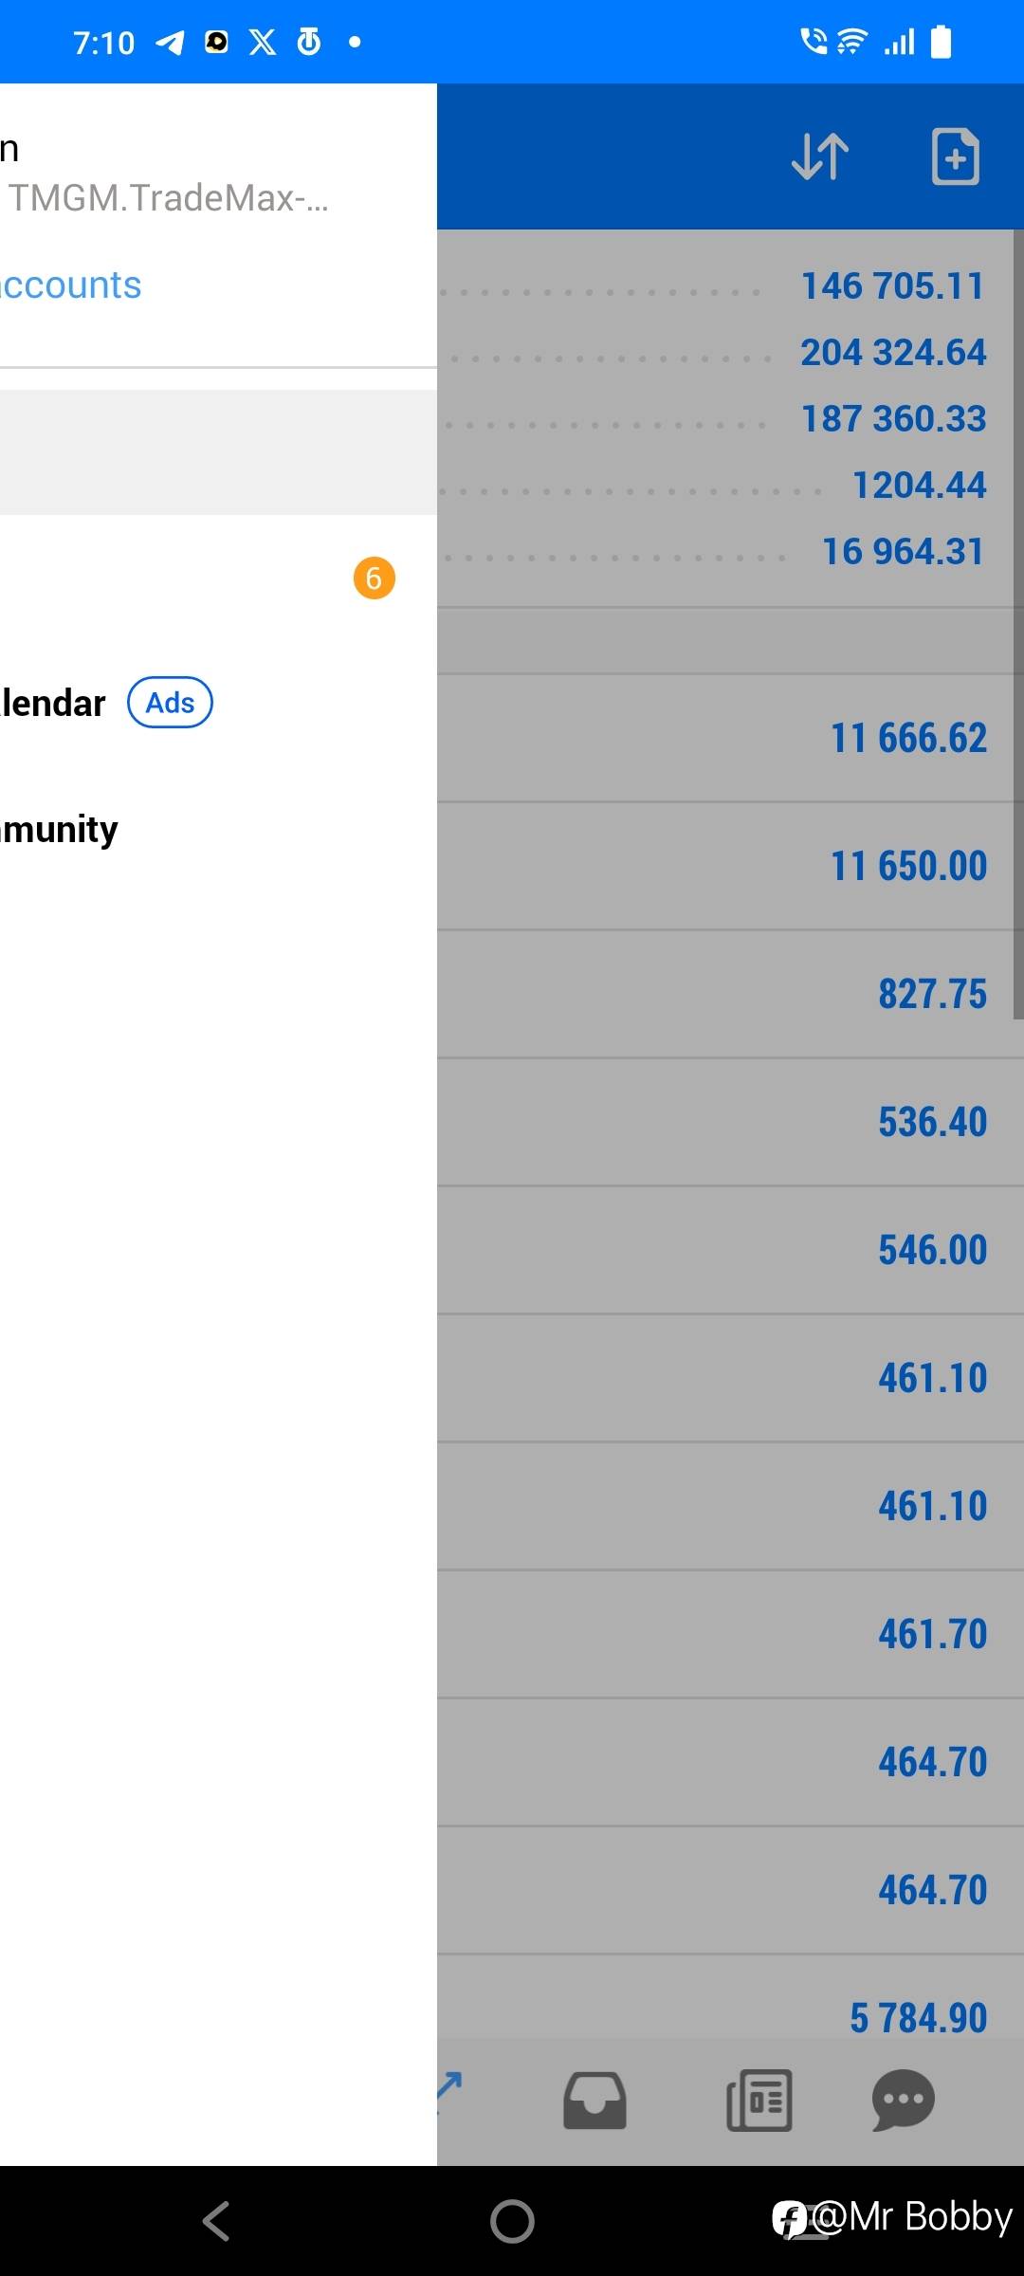The image size is (1024, 2276).
Task: Open the community menu item
Action: click(x=59, y=830)
